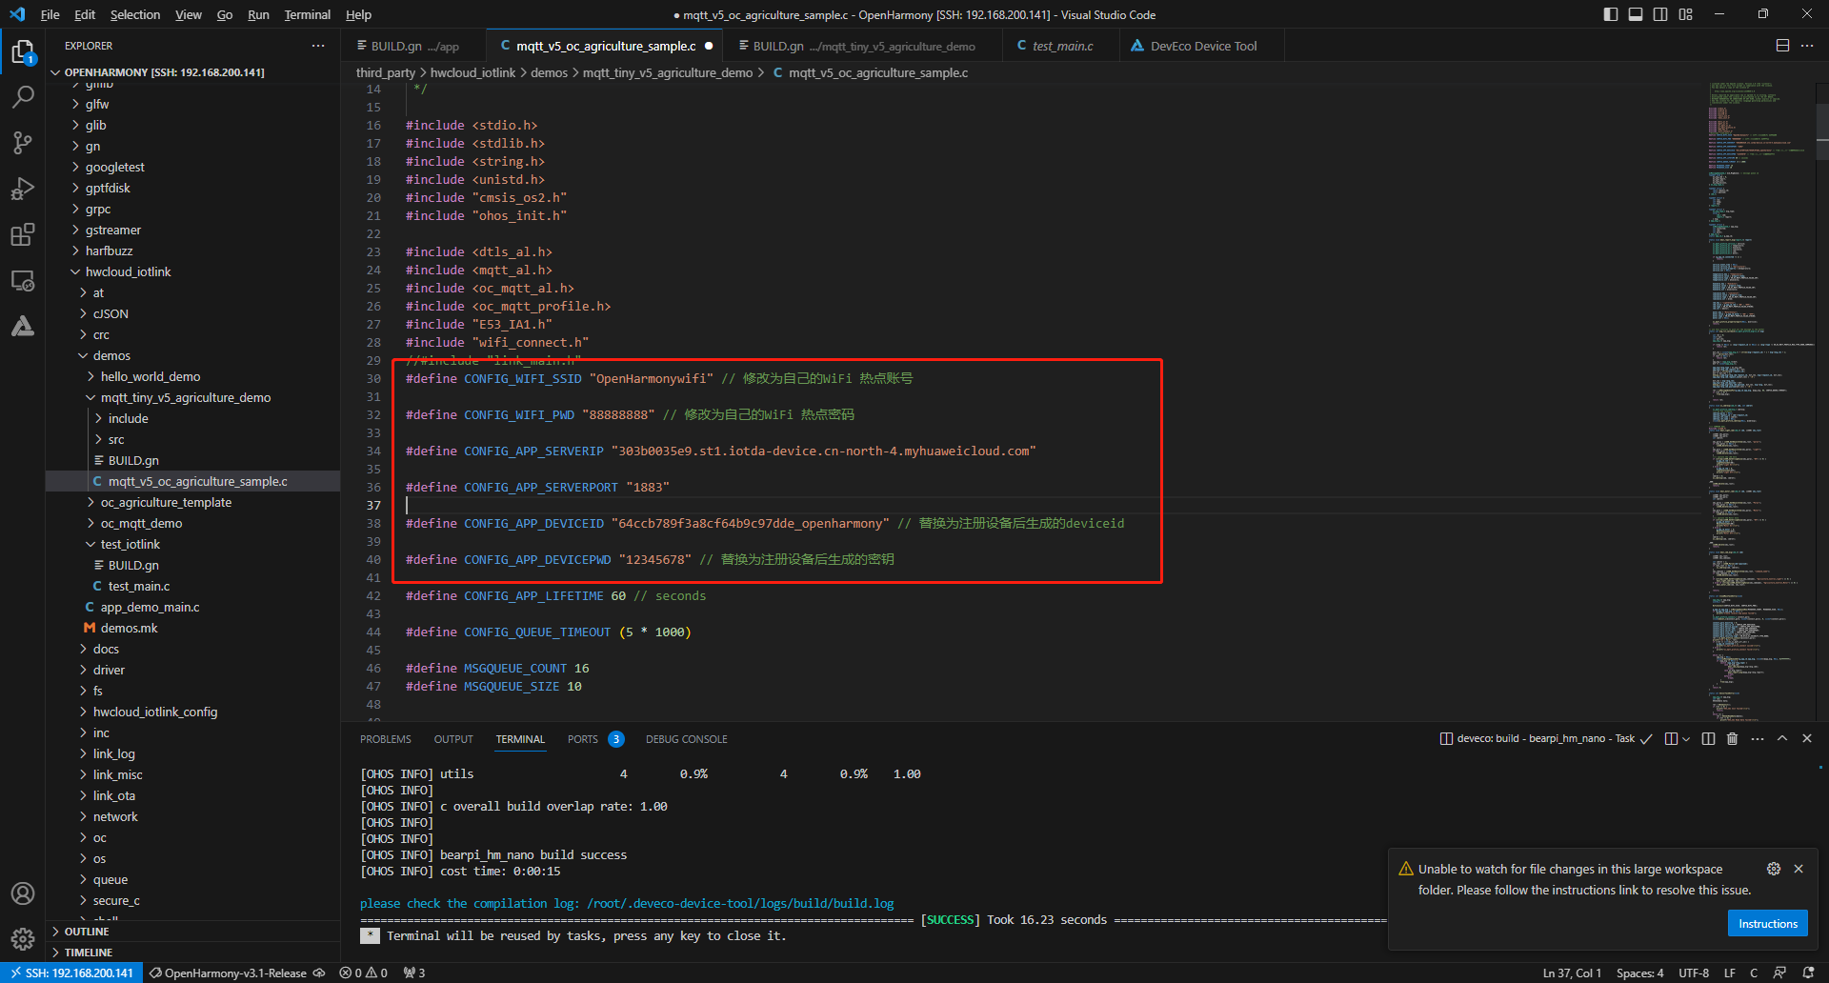Expand the include folder
Image resolution: width=1829 pixels, height=983 pixels.
(x=128, y=419)
